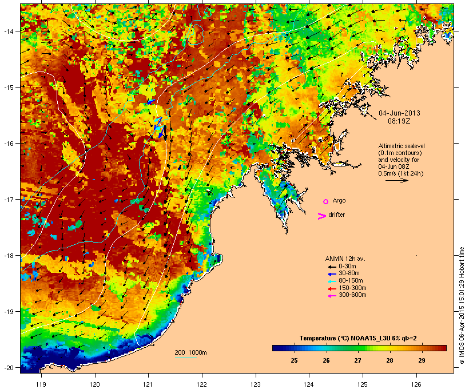Click the latitude axis label -18

8,256
